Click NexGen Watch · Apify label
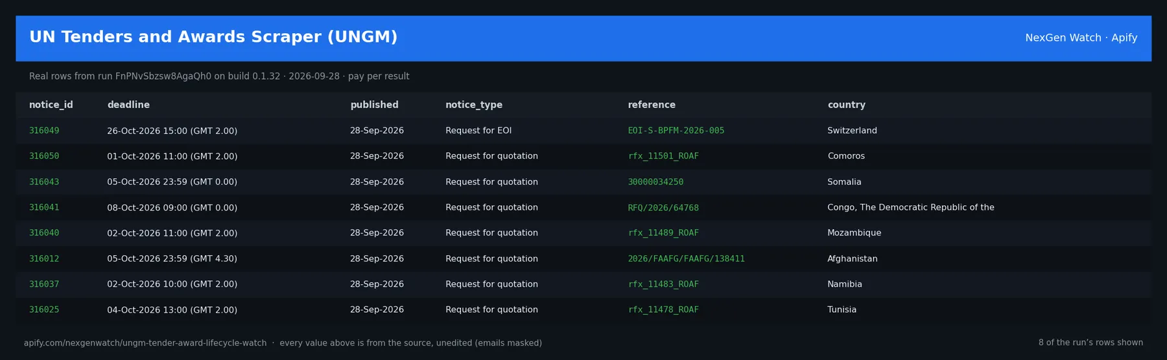 (1081, 38)
